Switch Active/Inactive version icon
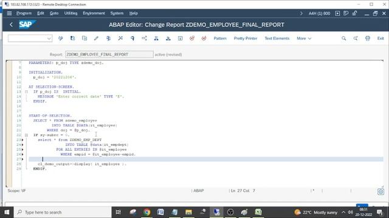This screenshot has width=389, height=218. point(72,38)
